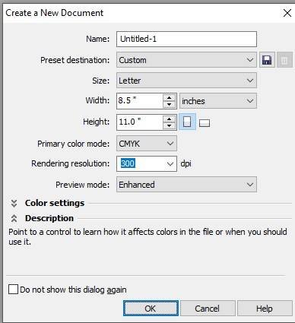This screenshot has height=323, width=295.
Task: Select landscape page orientation icon
Action: point(205,123)
